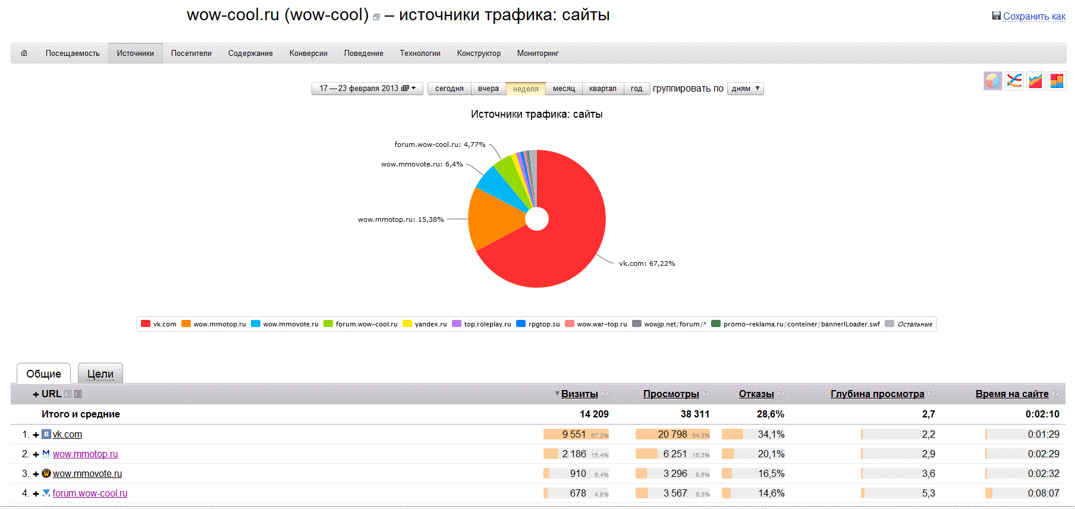Image resolution: width=1075 pixels, height=509 pixels.
Task: Click help icon next to Просмотры
Action: [x=706, y=393]
